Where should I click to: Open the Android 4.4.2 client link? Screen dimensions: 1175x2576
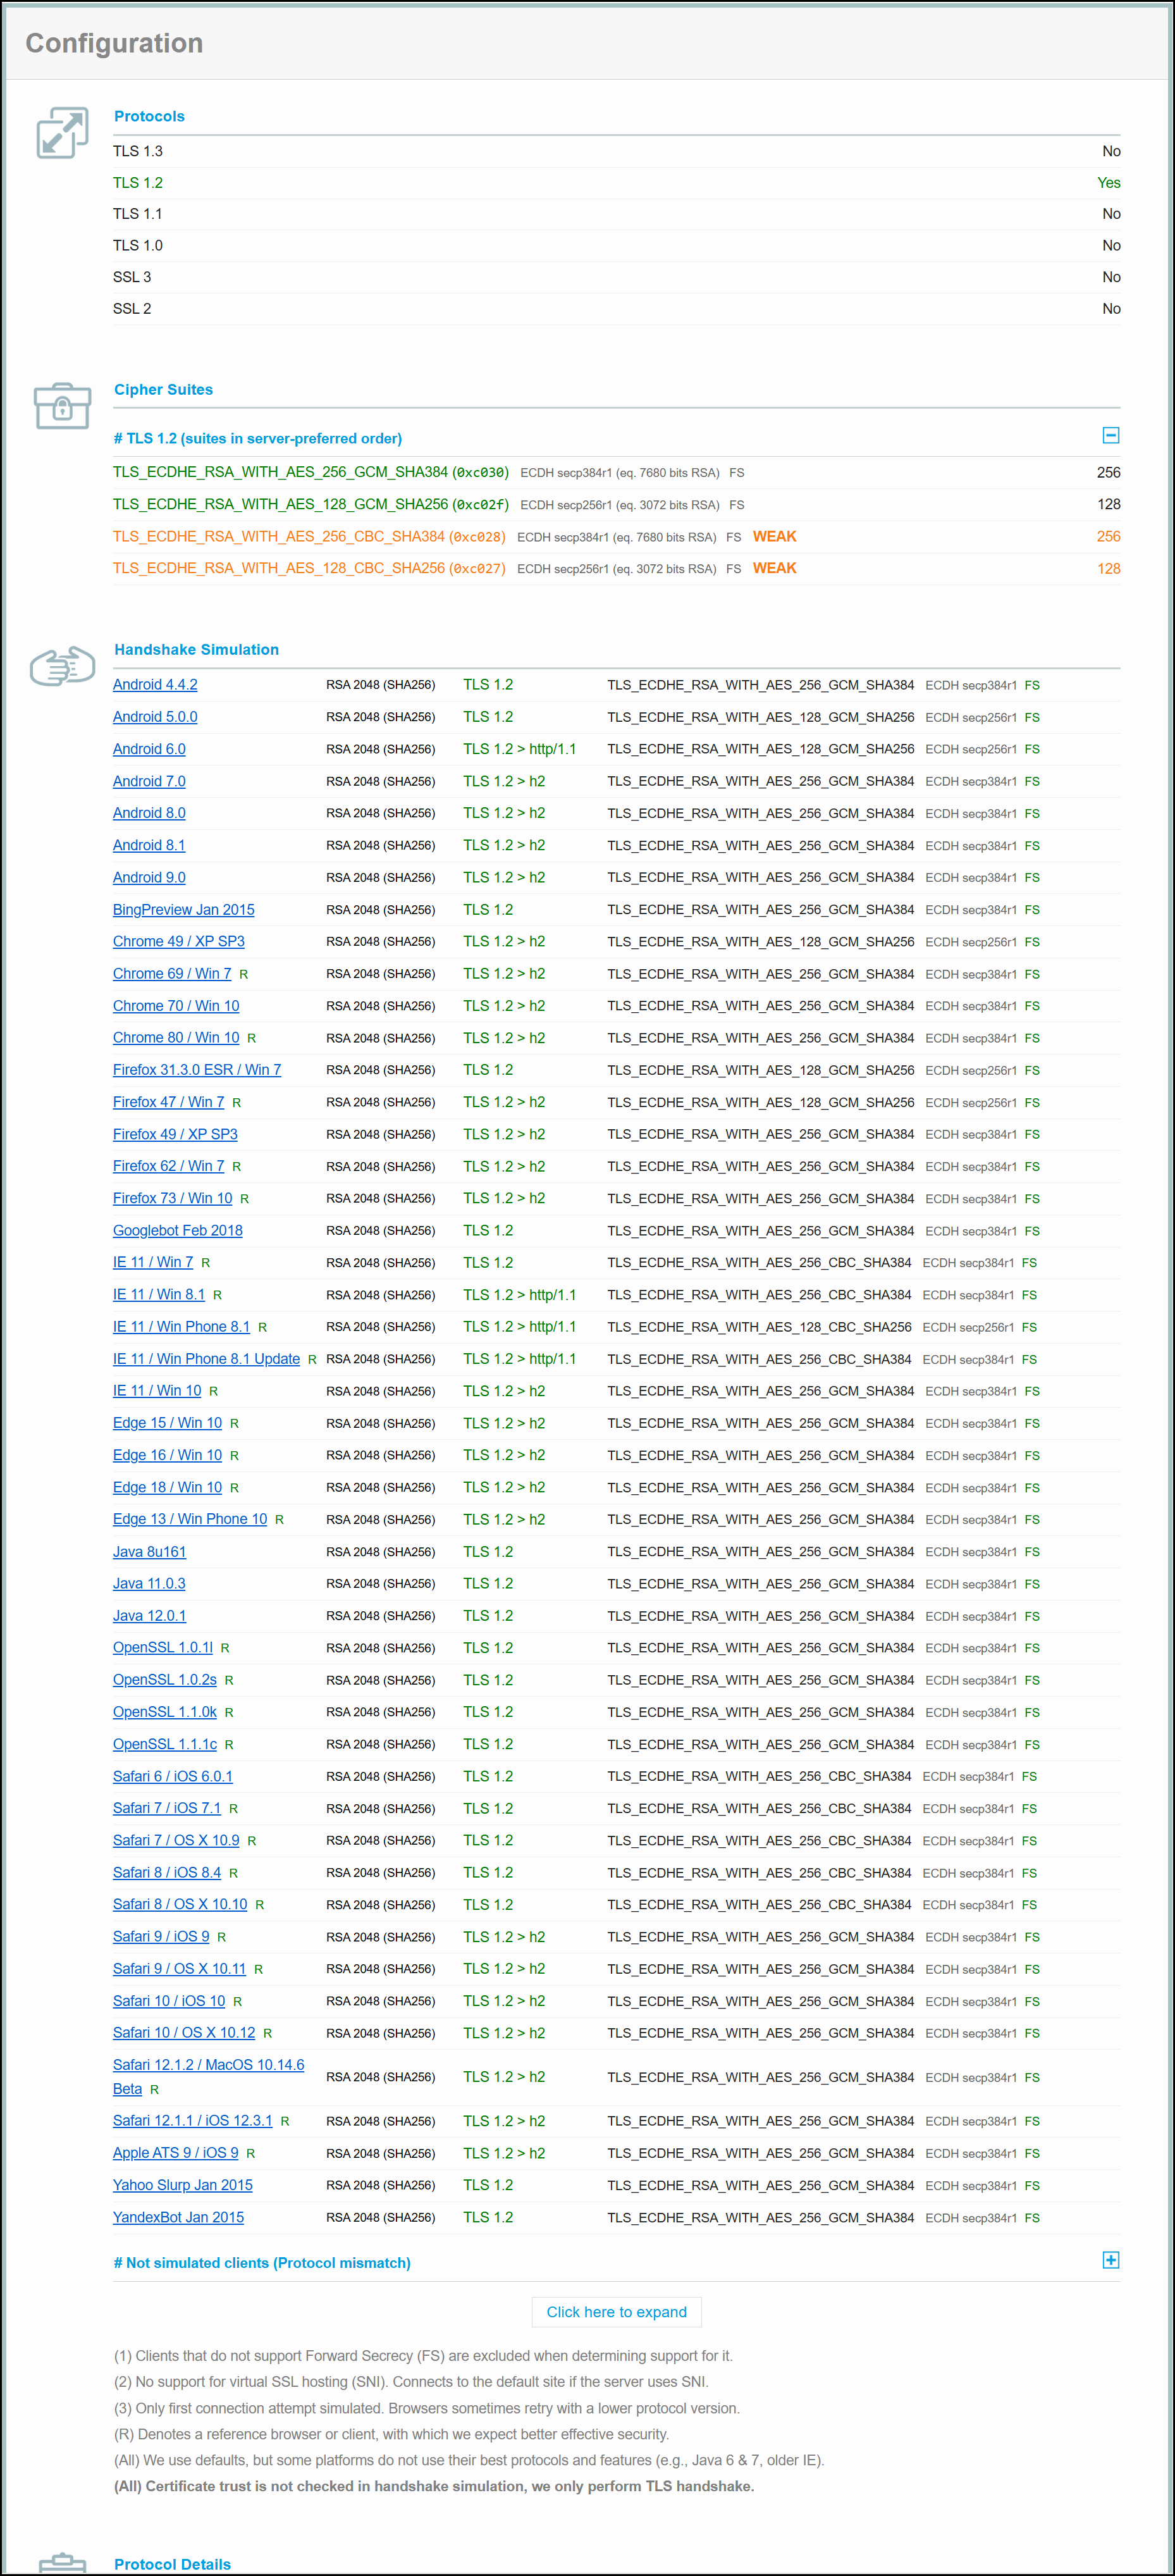pyautogui.click(x=155, y=685)
